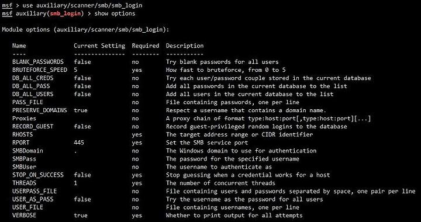
Task: Select the PRESERVE_DOMAINS true setting
Action: point(81,110)
